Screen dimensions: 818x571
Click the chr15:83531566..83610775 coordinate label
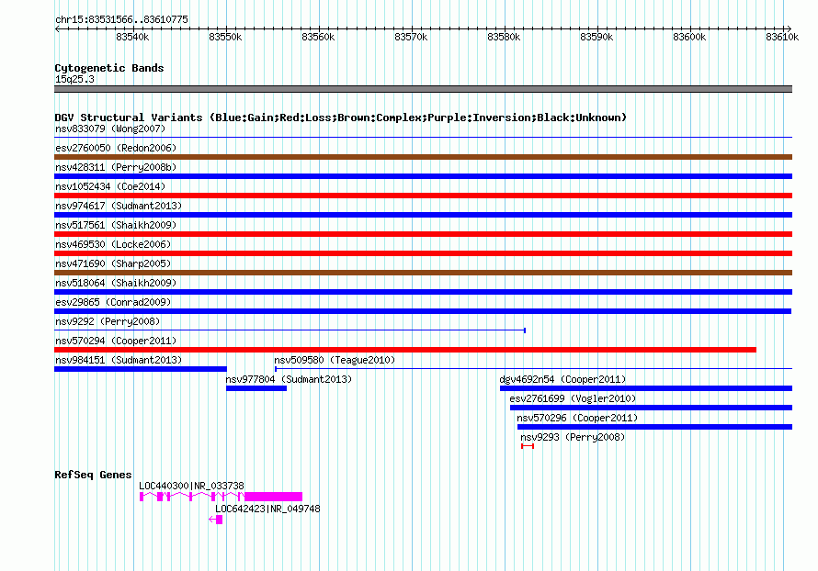pos(121,19)
